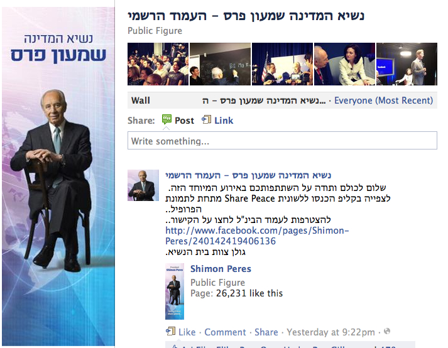
Task: Select the Hebrew page-name wall filter
Action: coord(264,101)
